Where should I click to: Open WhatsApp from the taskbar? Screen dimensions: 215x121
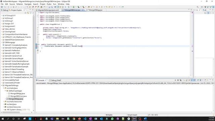112,119
